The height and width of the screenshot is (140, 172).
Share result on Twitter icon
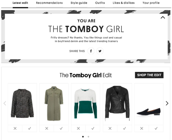click(100, 51)
